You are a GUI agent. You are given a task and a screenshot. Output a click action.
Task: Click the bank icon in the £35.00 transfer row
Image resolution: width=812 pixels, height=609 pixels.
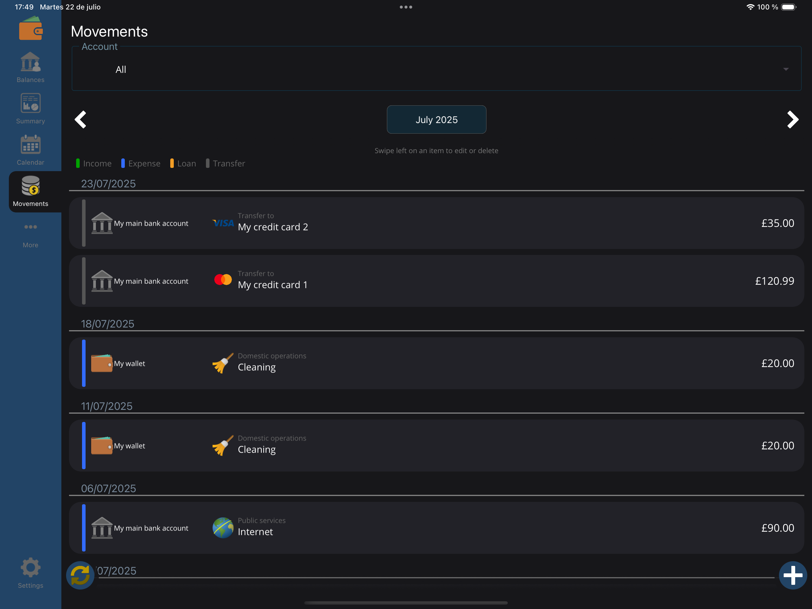tap(102, 223)
